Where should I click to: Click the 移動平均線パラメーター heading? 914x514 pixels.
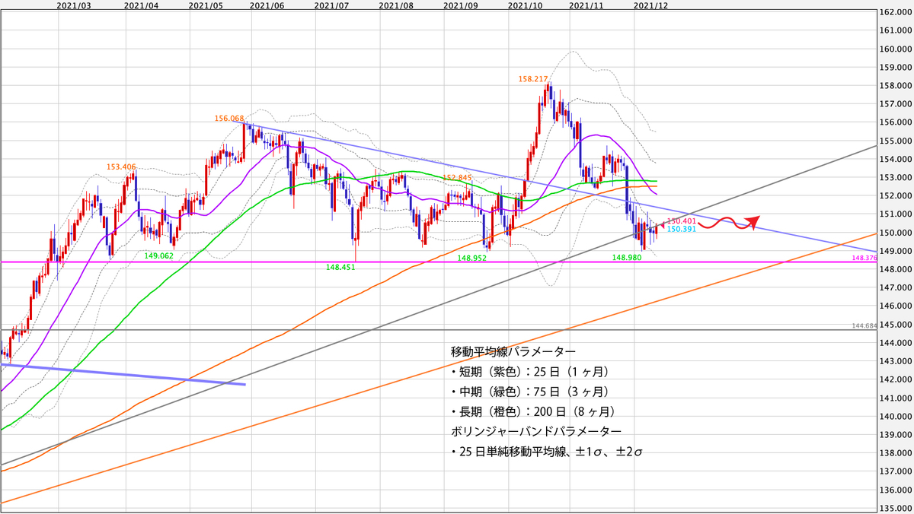click(513, 352)
